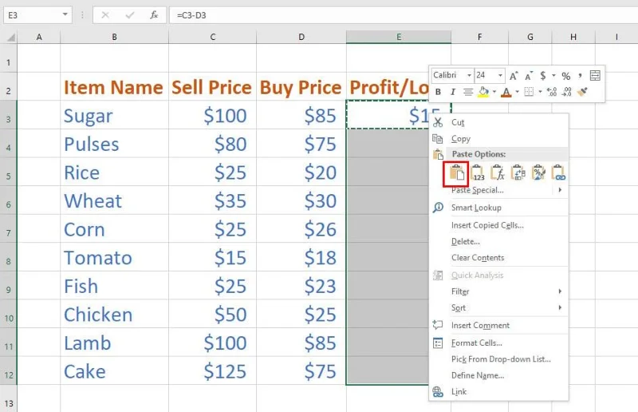Center-align text with the mini toolbar icon
Image resolution: width=638 pixels, height=412 pixels.
468,92
